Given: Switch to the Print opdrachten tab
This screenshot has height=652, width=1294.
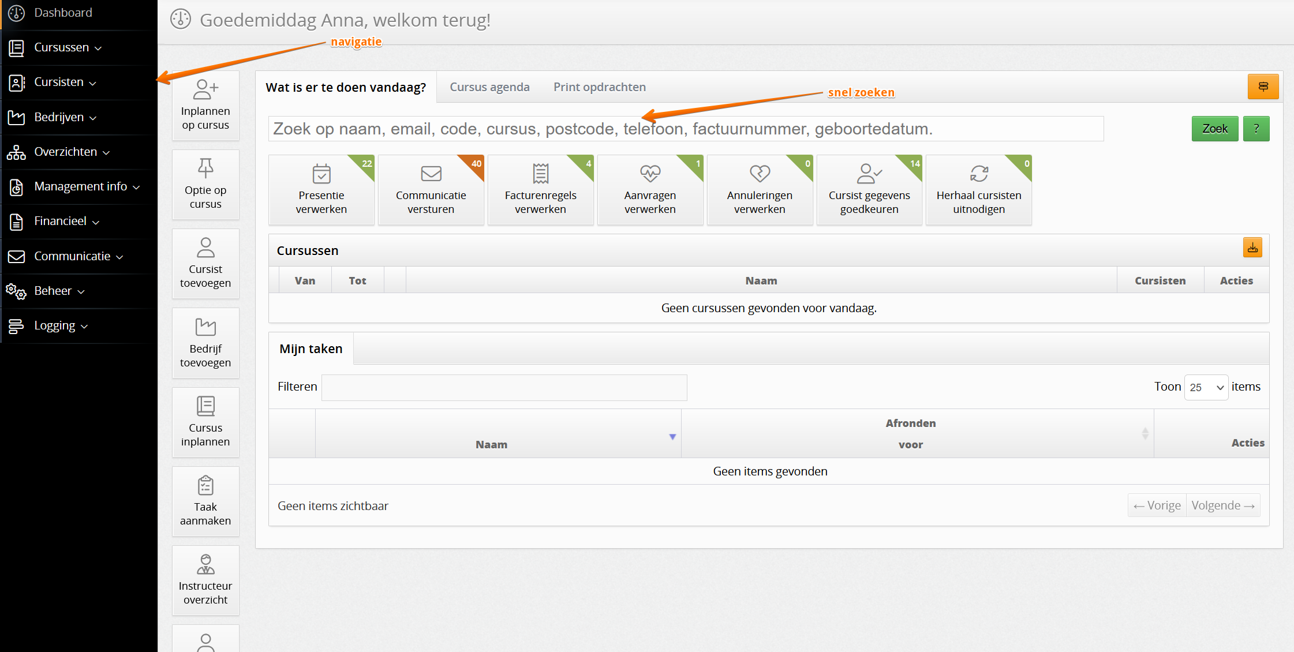Looking at the screenshot, I should tap(600, 87).
